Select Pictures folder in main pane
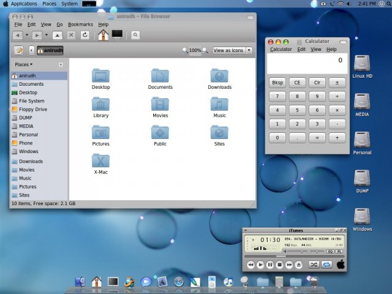This screenshot has height=294, width=392. click(x=100, y=132)
